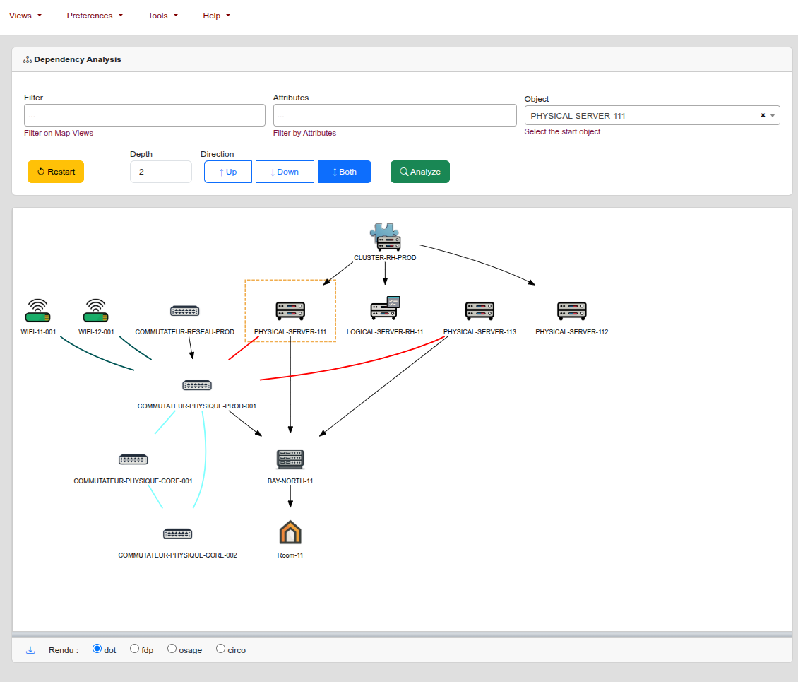
Task: Switch rendering to osage layout
Action: pyautogui.click(x=172, y=649)
